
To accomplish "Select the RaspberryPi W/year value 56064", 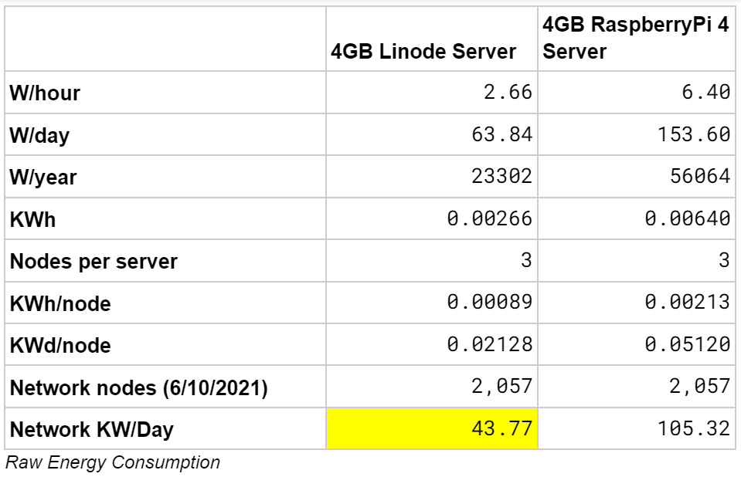I will point(700,176).
